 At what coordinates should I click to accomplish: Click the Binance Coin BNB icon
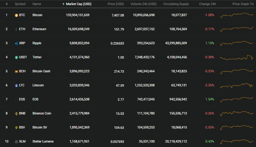click(16, 114)
